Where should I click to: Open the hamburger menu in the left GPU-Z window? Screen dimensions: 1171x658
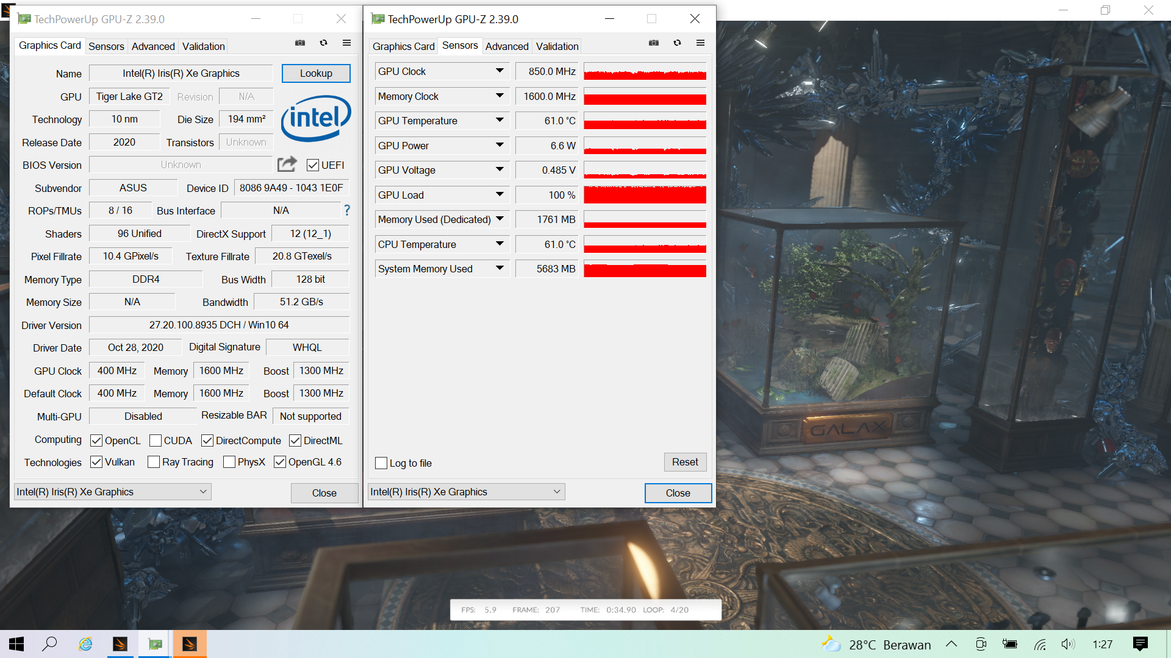pos(346,43)
